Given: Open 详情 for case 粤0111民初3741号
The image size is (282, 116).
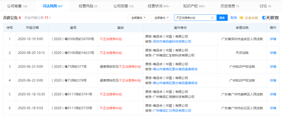Looking at the screenshot, I should click(x=273, y=94).
